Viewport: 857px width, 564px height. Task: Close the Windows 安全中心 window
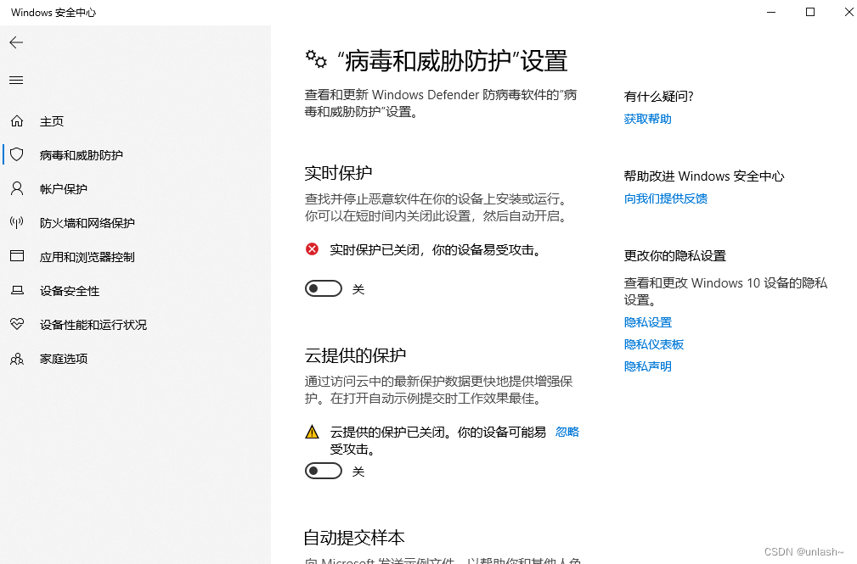(x=849, y=12)
